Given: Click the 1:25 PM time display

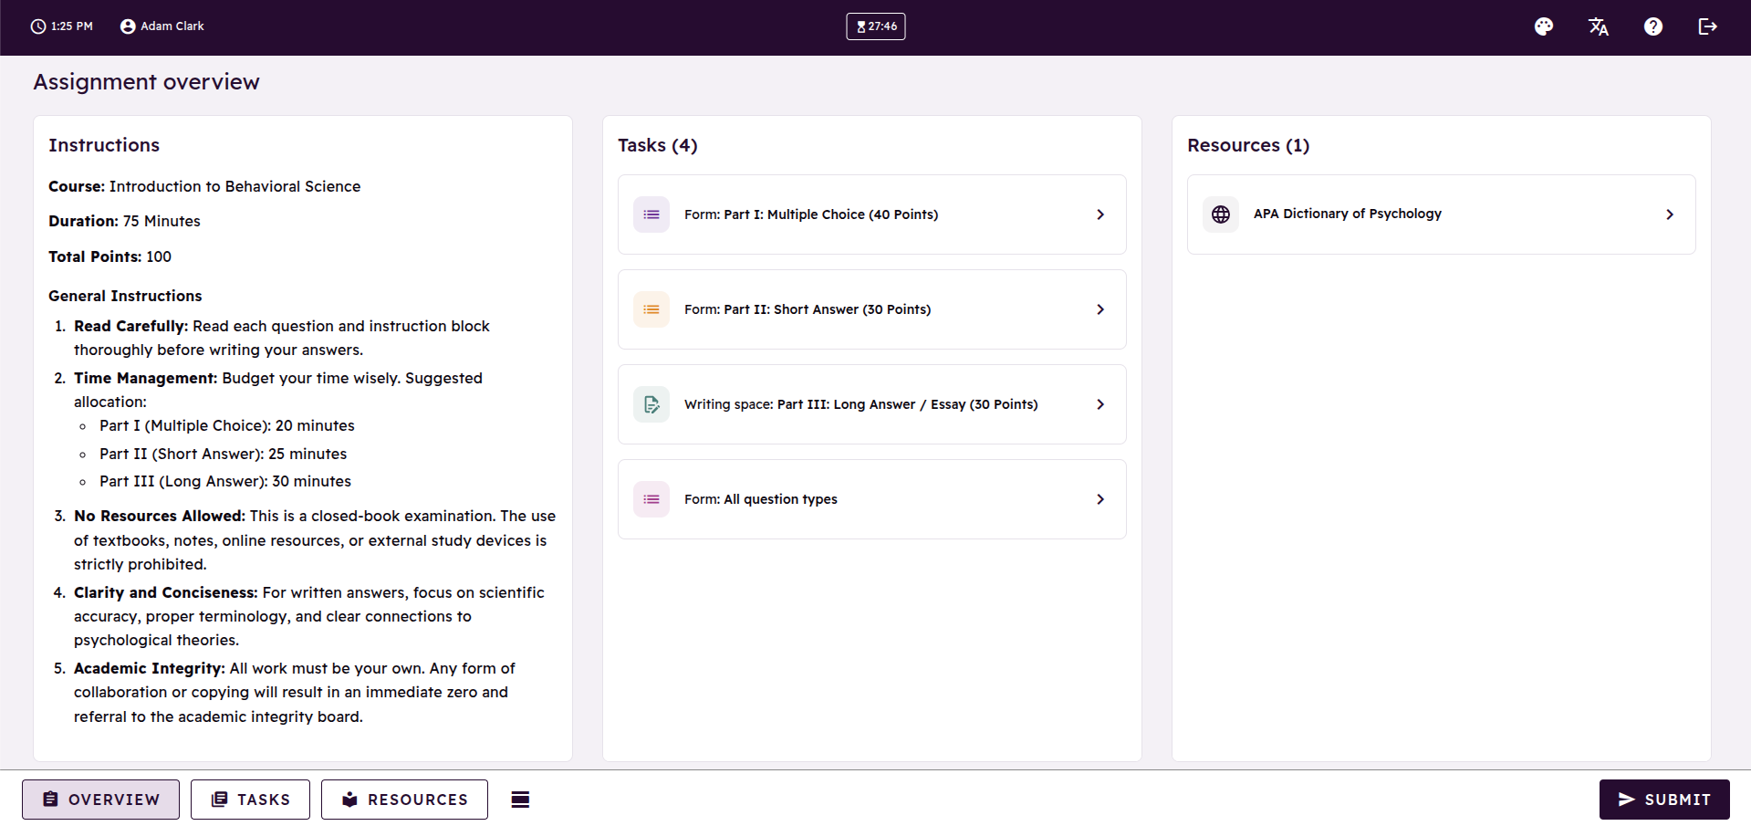Looking at the screenshot, I should click(x=72, y=26).
